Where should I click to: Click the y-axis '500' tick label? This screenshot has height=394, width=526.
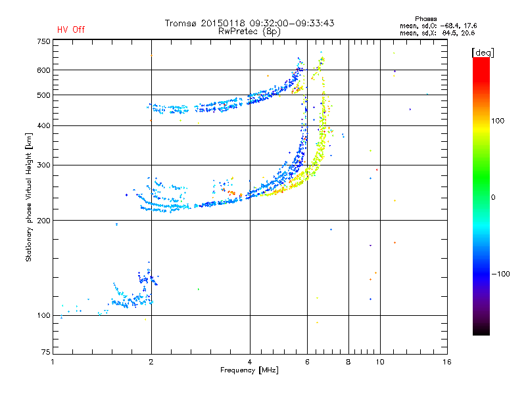[x=43, y=95]
